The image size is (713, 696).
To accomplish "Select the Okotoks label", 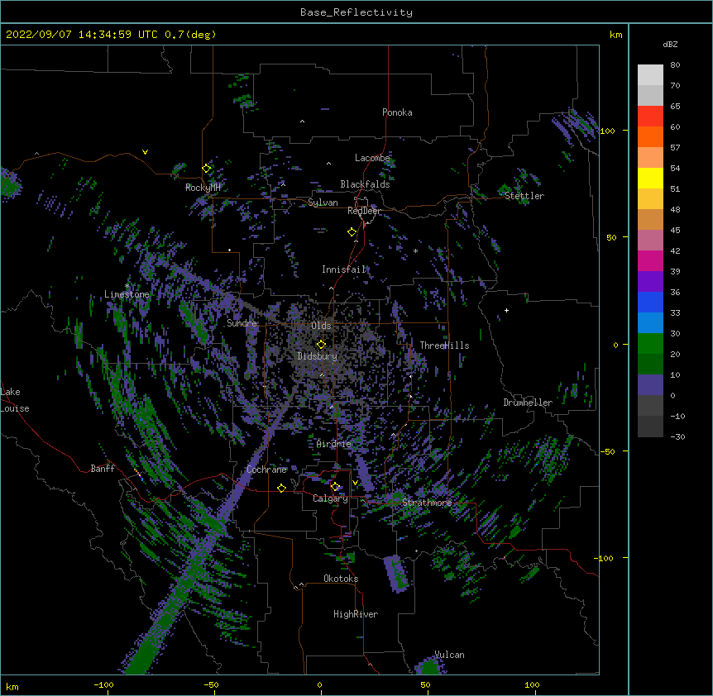I will 341,579.
